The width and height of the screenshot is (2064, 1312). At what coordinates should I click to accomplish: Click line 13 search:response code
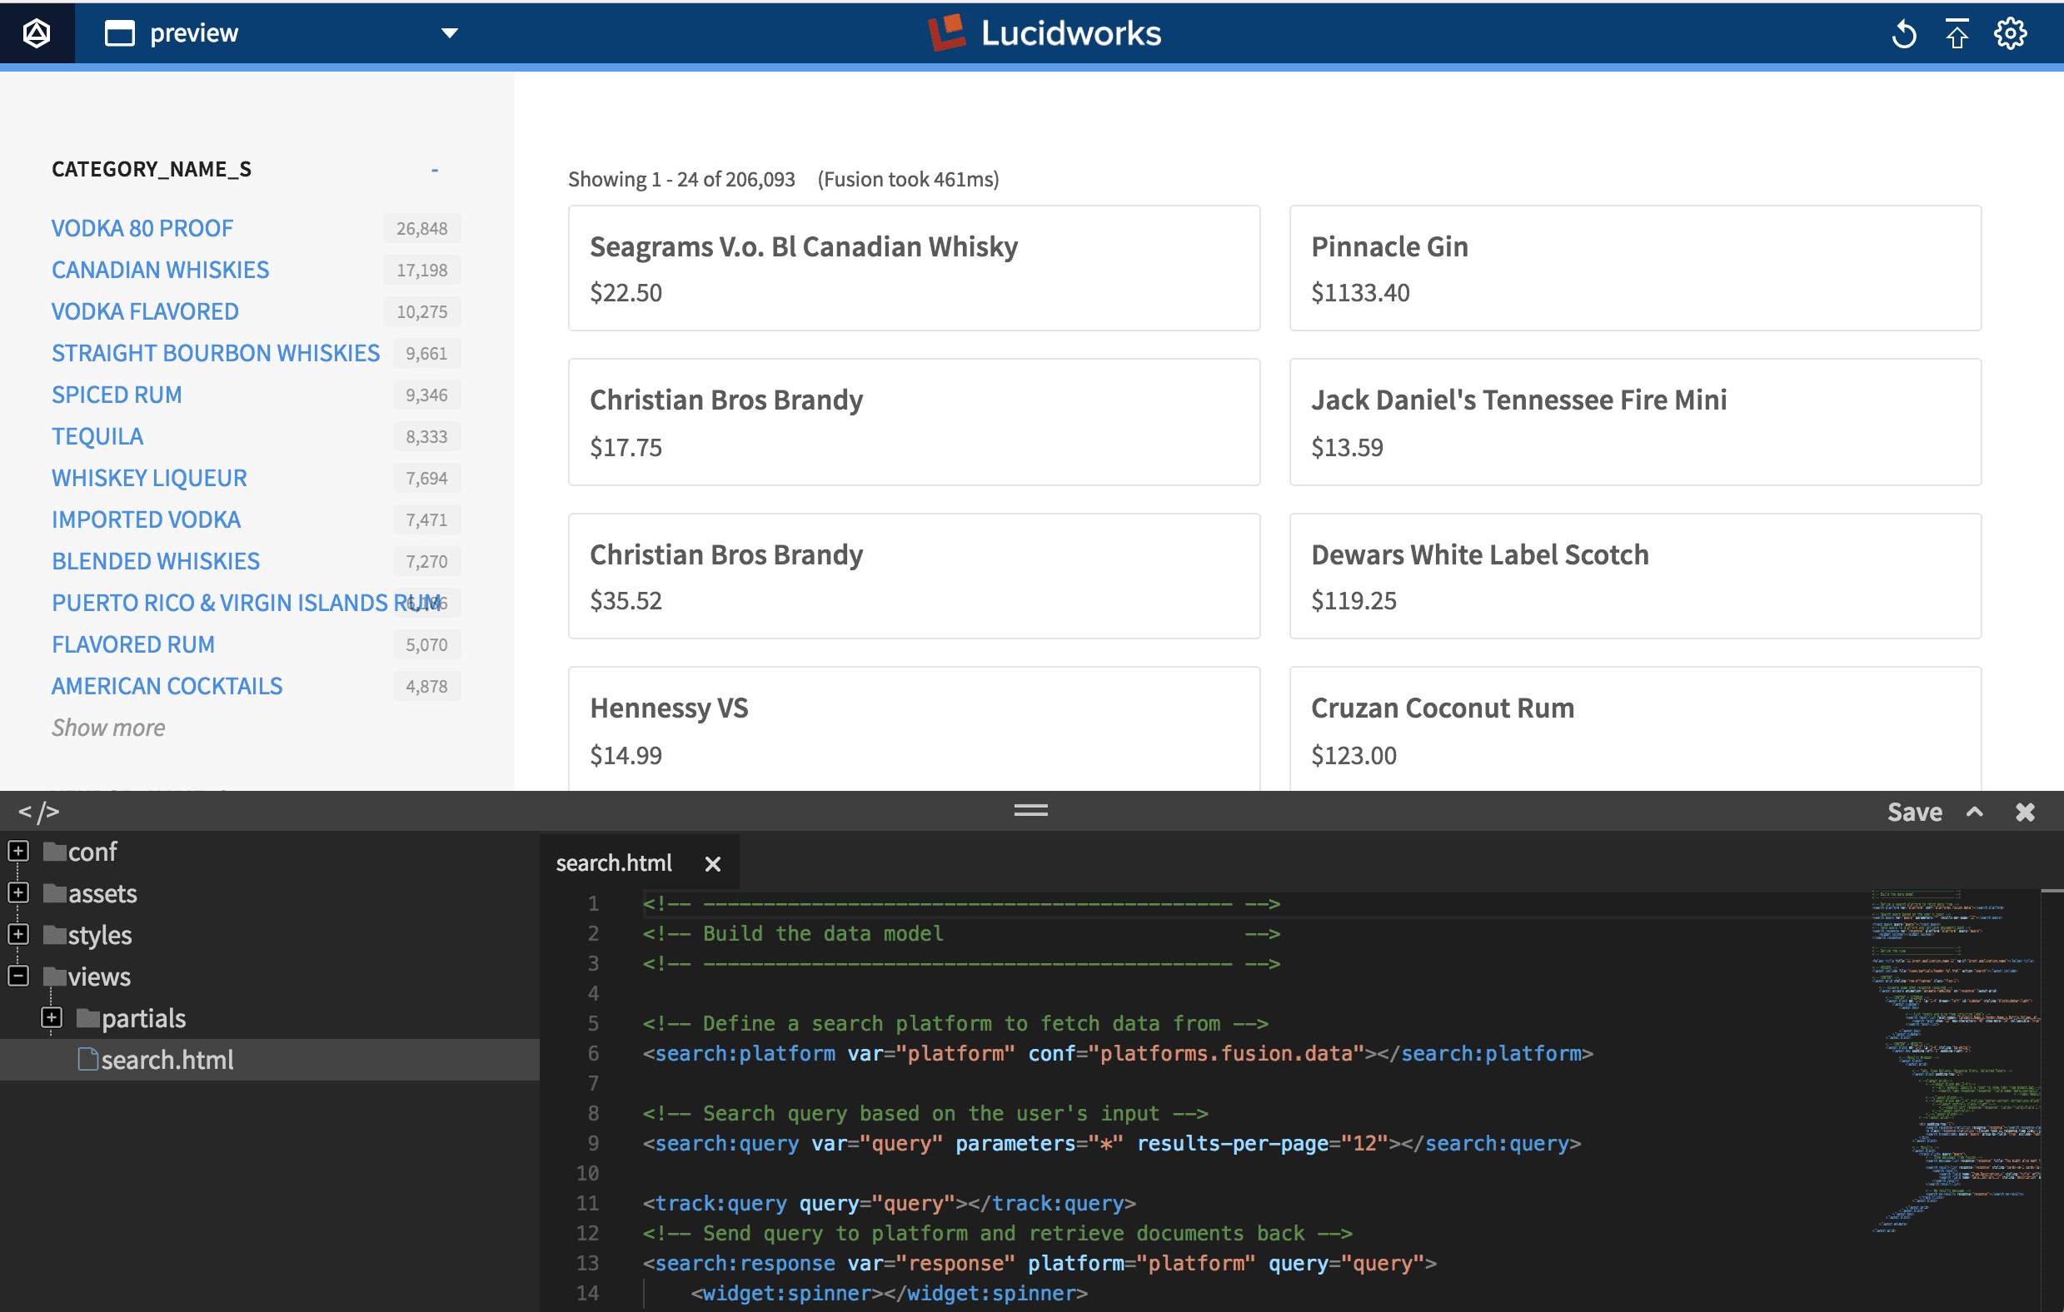[1039, 1263]
